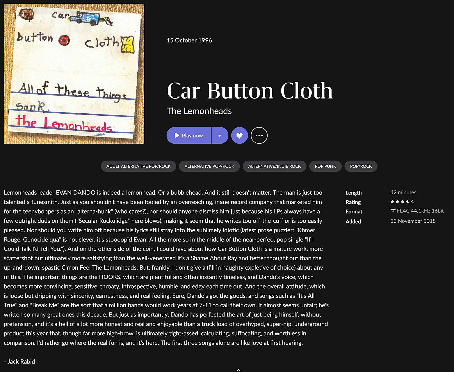Collapse the review with the bottom chevron
This screenshot has width=454, height=372.
(x=238, y=370)
